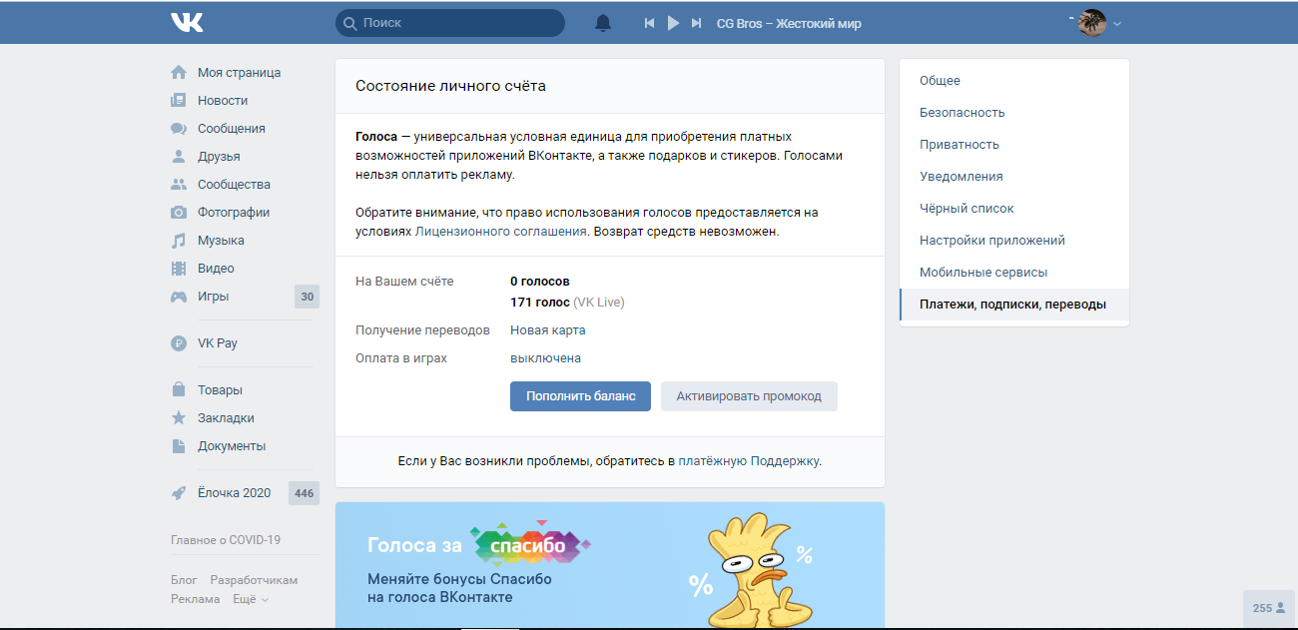The height and width of the screenshot is (630, 1298).
Task: Open Фотографии in left menu
Action: click(234, 212)
